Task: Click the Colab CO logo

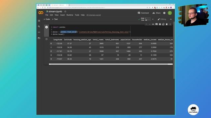Action: 41,13
